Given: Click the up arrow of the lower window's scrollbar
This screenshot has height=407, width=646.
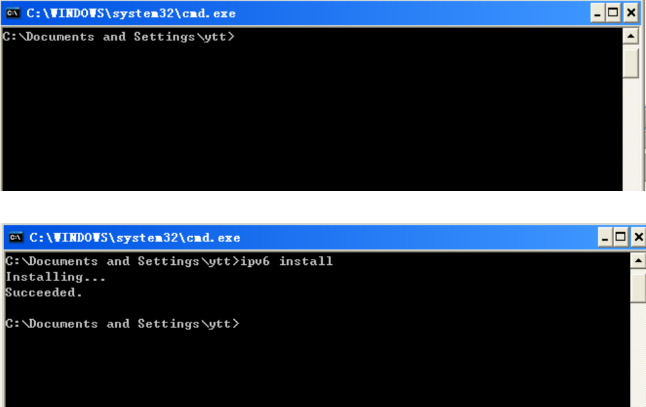Looking at the screenshot, I should tap(638, 261).
